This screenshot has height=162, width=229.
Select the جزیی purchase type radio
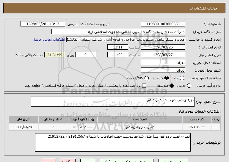tap(189, 86)
